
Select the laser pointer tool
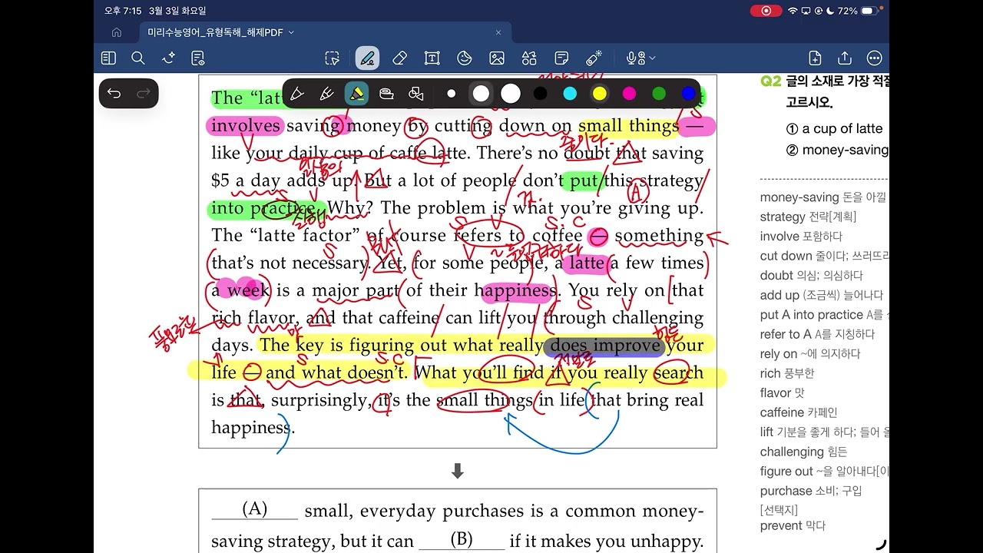pyautogui.click(x=594, y=58)
